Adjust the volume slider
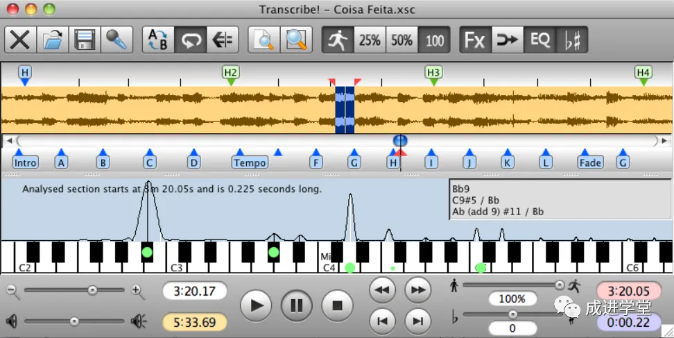The image size is (674, 338). coord(74,321)
